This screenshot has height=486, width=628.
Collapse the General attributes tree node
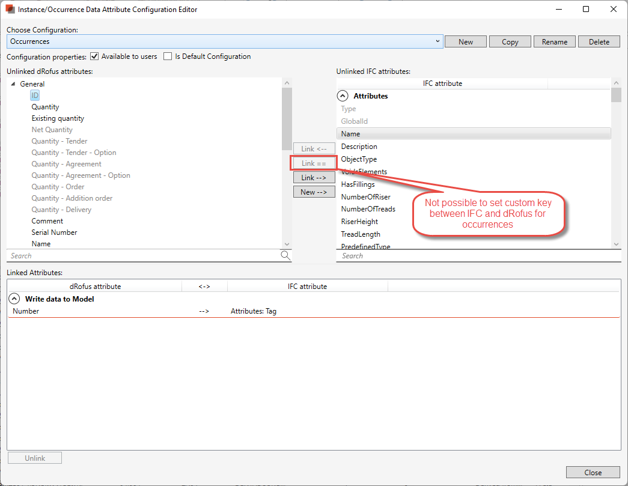(13, 84)
